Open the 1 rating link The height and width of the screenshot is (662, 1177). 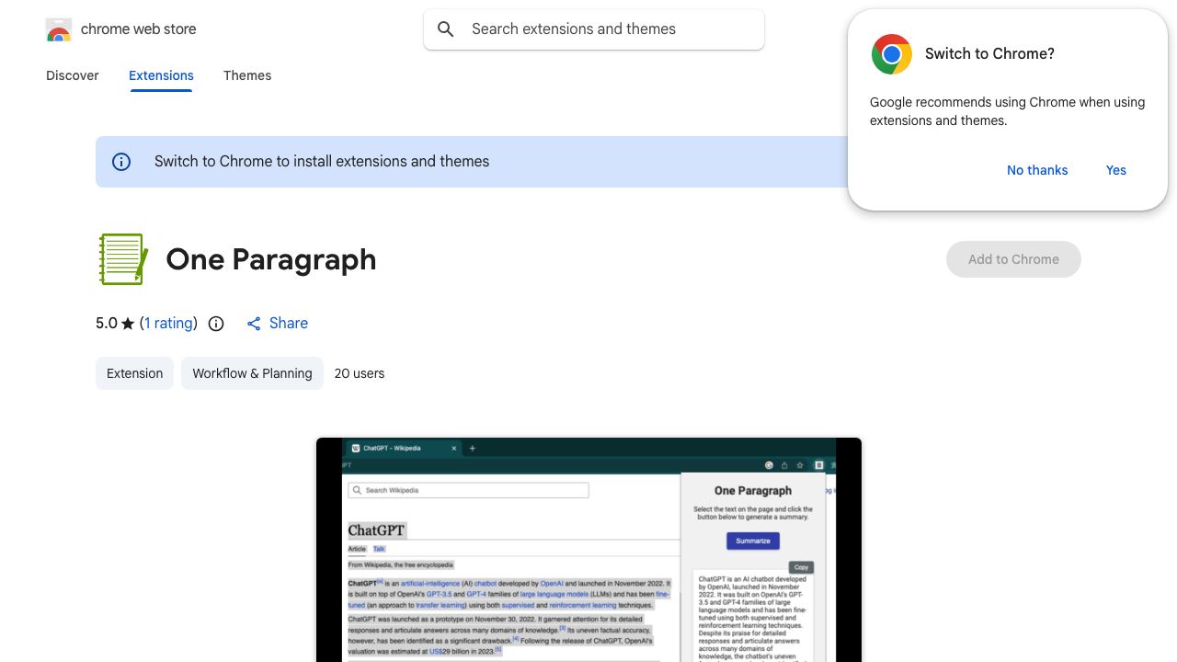click(168, 324)
